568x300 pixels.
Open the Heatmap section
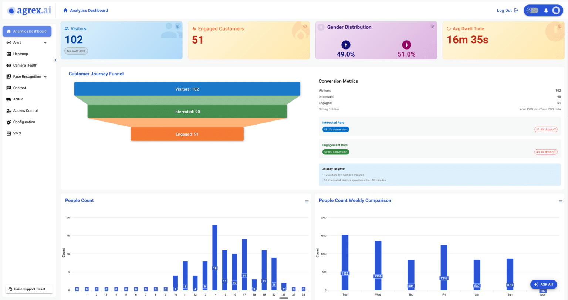(20, 54)
